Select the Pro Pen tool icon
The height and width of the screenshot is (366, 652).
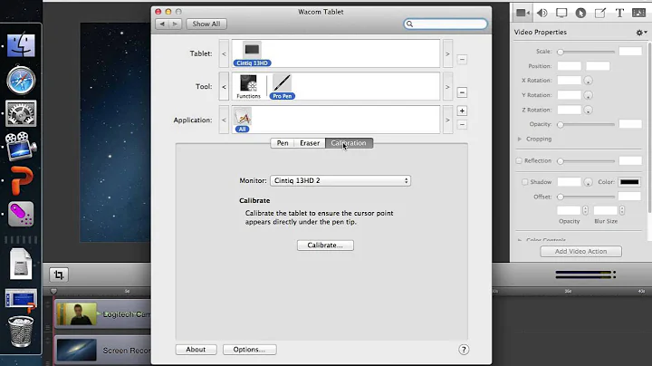[282, 87]
